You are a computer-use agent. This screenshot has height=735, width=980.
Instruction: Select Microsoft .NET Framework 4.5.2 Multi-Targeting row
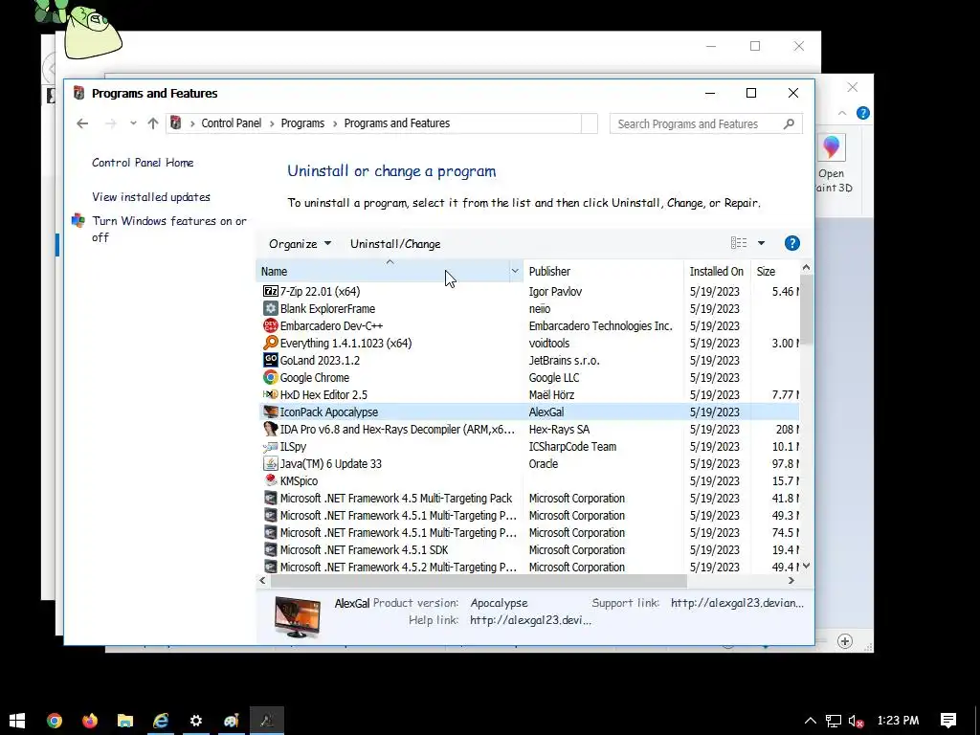click(x=528, y=567)
